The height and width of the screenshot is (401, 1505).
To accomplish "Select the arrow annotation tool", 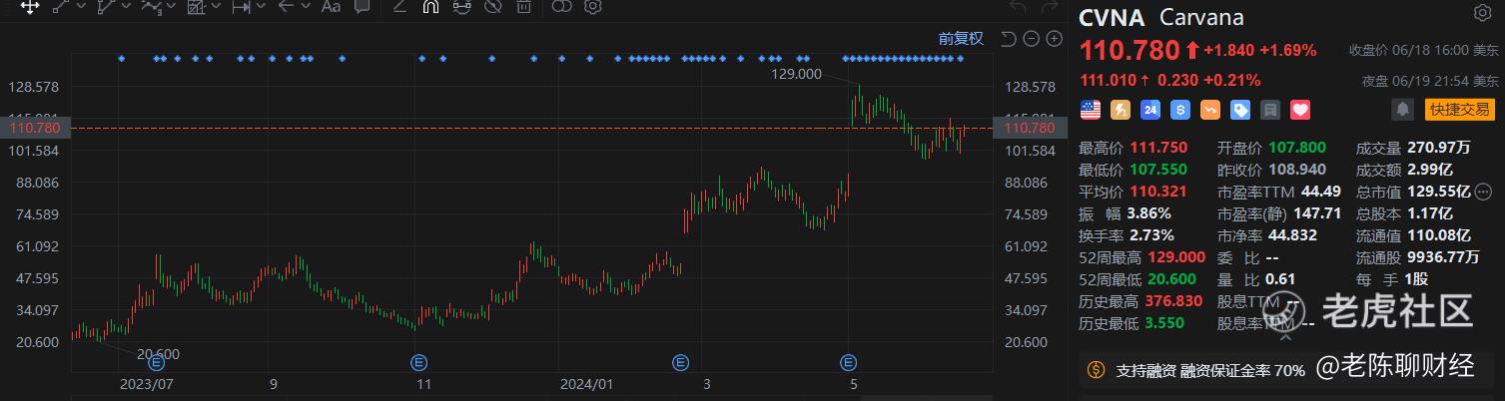I will coord(286,7).
